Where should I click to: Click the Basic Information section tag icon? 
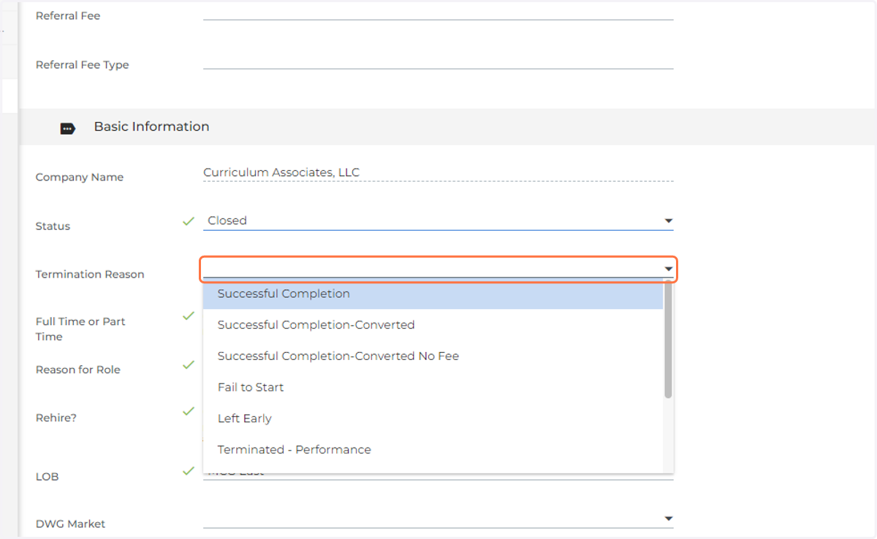[67, 129]
